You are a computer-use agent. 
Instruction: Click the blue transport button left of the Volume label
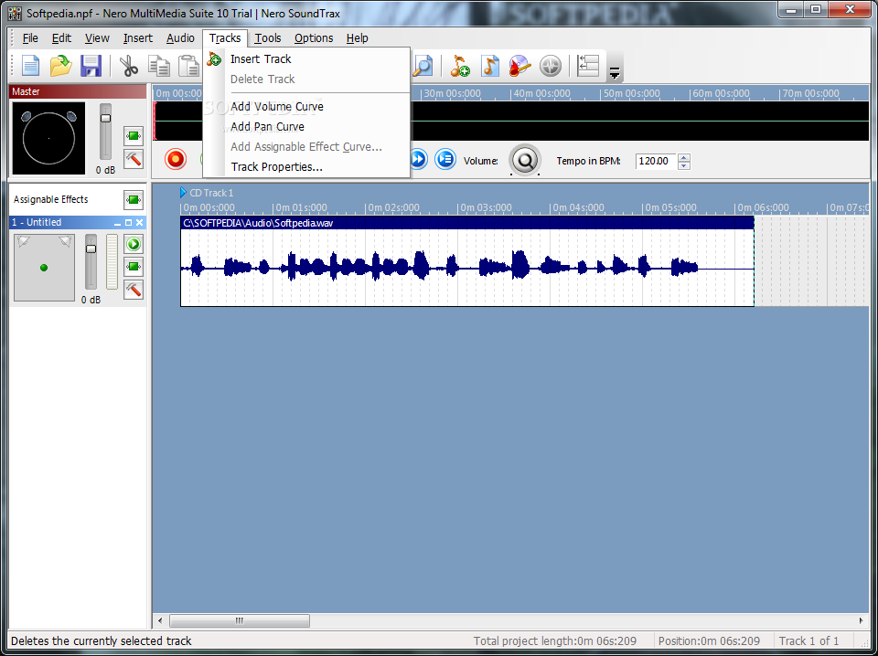point(445,159)
